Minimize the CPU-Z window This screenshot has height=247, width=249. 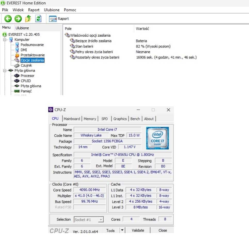(138, 110)
